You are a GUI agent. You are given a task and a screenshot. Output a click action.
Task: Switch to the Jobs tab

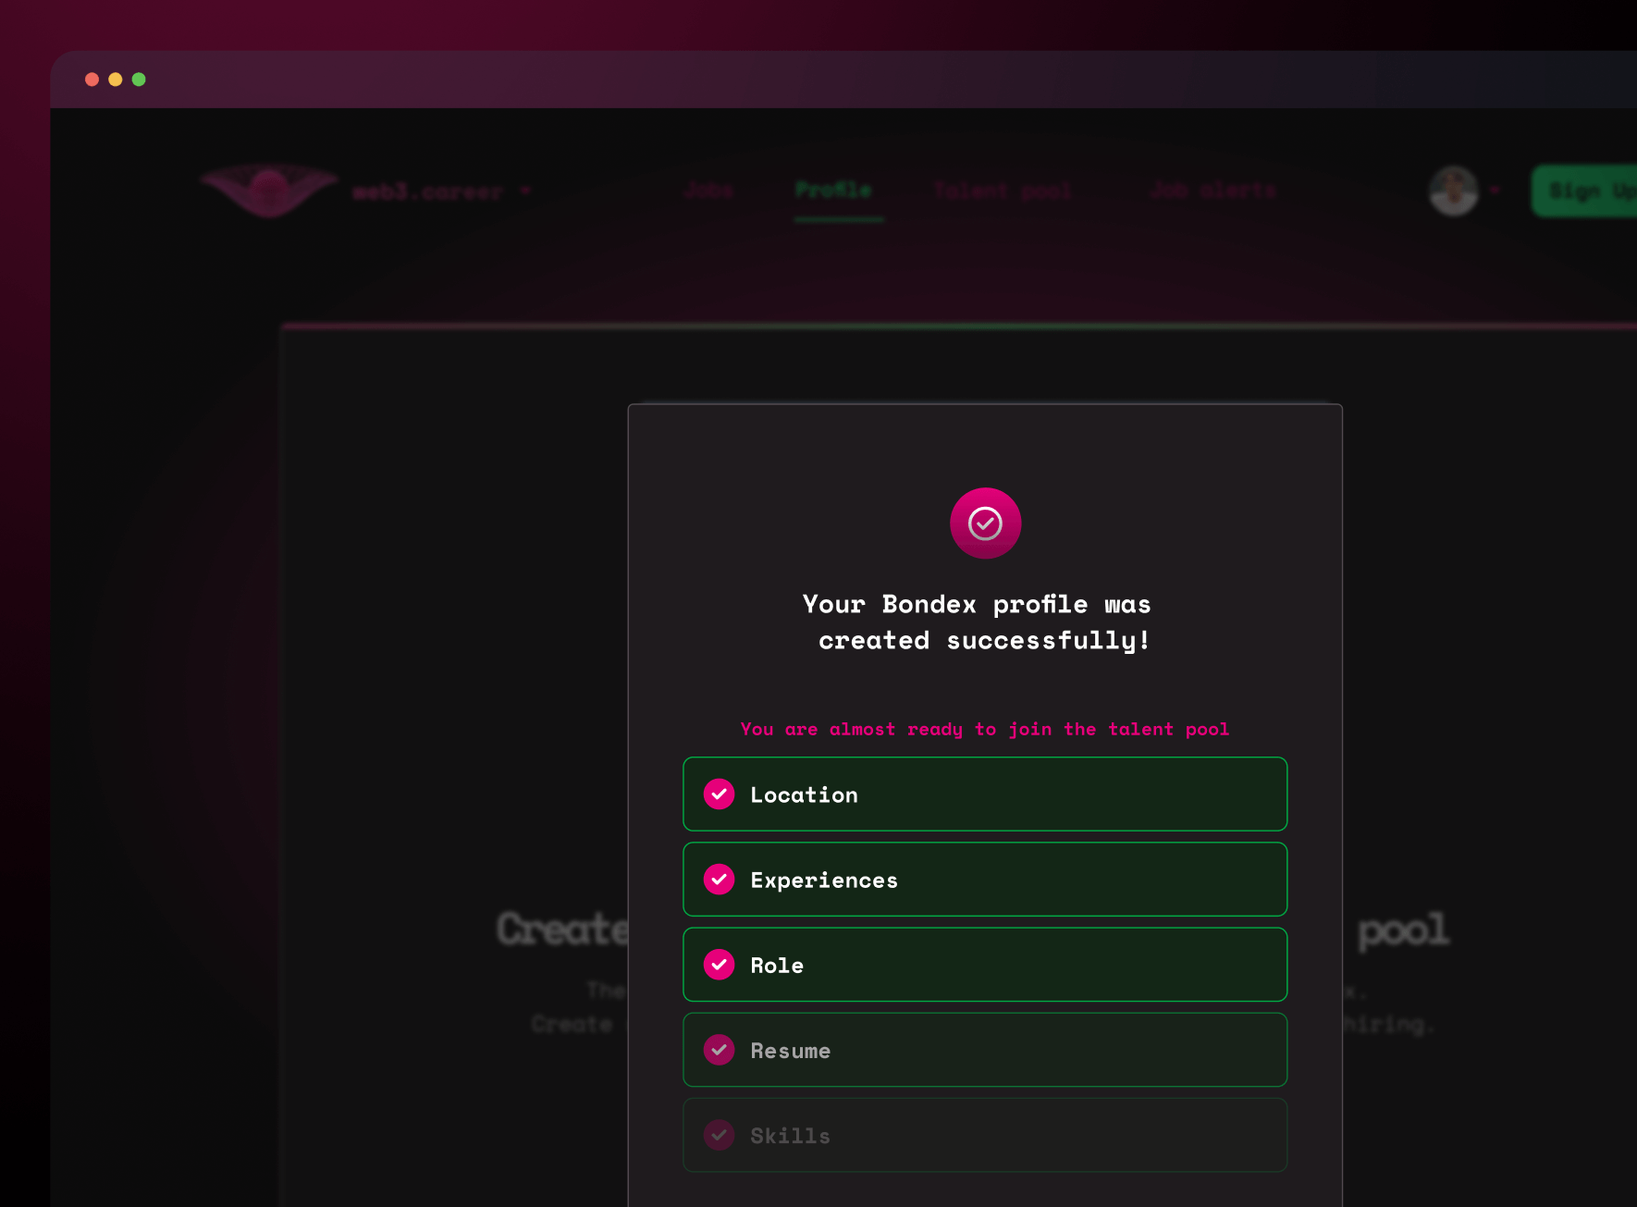tap(708, 191)
